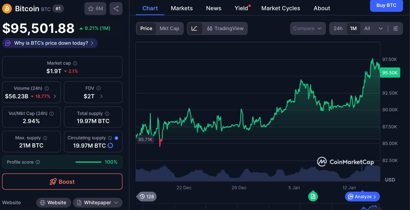This screenshot has height=210, width=410.
Task: Click the 95.50K price label on chart axis
Action: (390, 72)
